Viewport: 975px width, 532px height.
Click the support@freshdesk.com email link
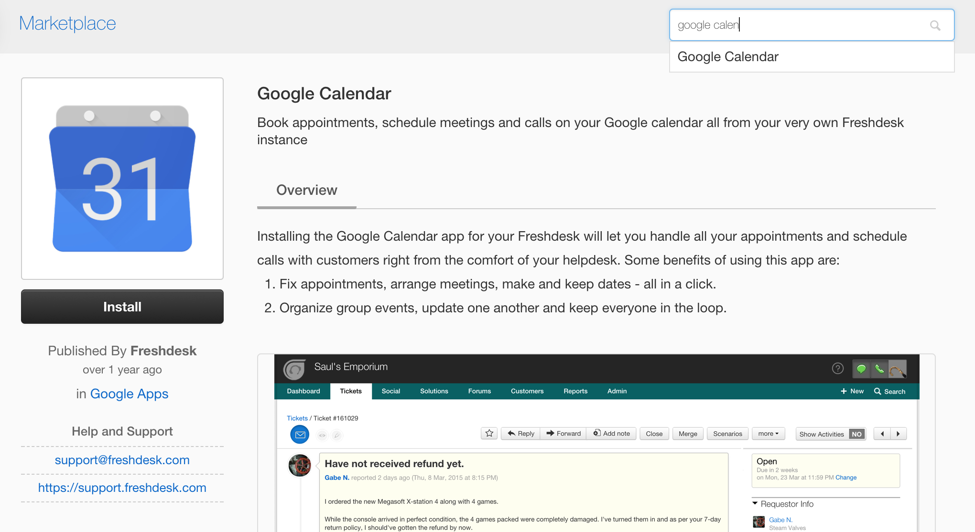tap(122, 460)
